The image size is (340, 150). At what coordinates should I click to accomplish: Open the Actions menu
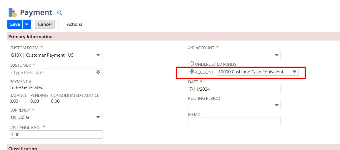coord(74,24)
